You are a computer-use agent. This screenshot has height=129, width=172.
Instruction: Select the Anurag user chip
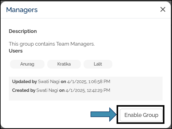[x=27, y=64]
